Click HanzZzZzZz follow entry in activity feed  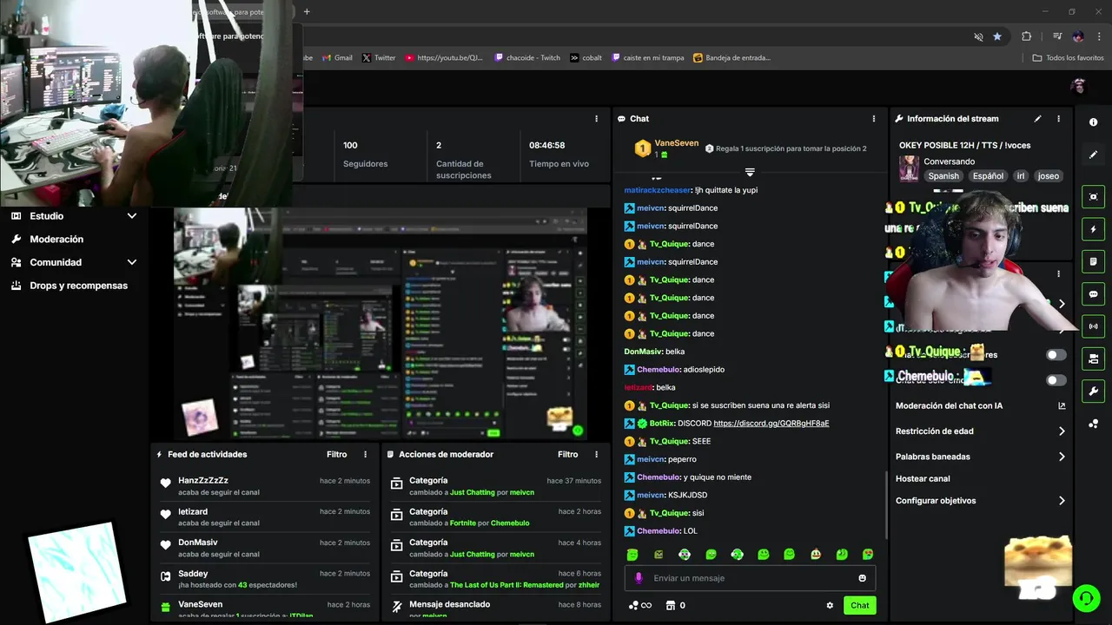click(x=265, y=486)
